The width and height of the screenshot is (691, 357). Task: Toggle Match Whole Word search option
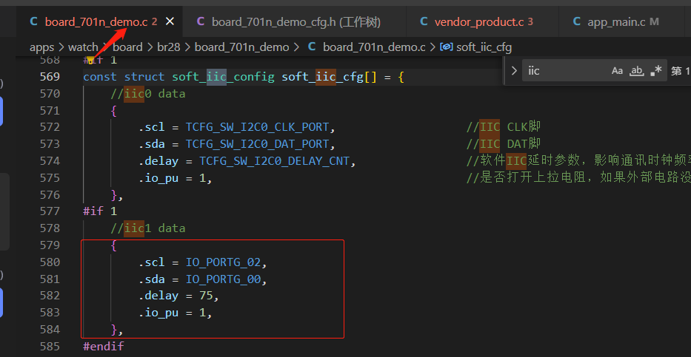tap(636, 71)
